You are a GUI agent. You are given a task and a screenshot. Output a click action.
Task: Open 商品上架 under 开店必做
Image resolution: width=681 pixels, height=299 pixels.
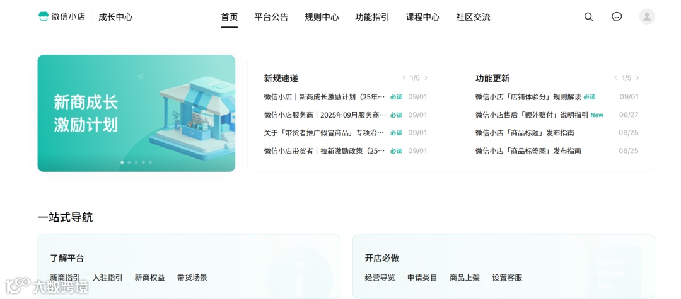click(x=465, y=278)
